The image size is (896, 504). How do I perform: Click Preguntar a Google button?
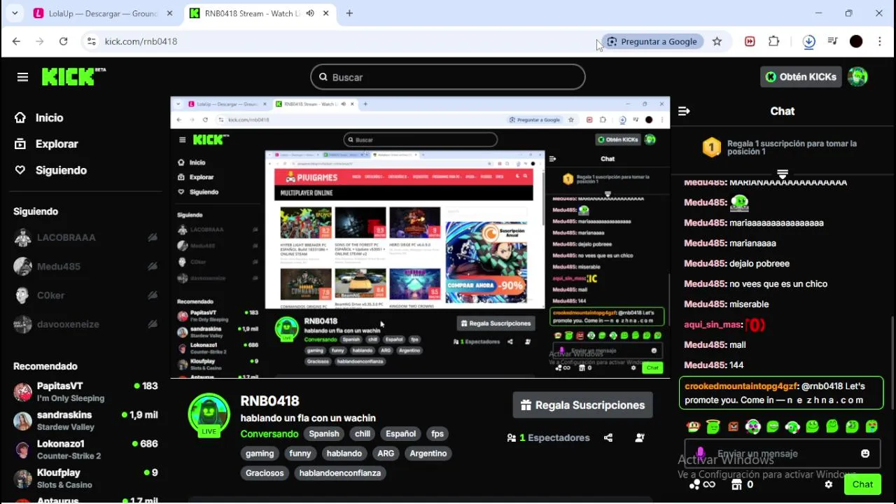652,41
